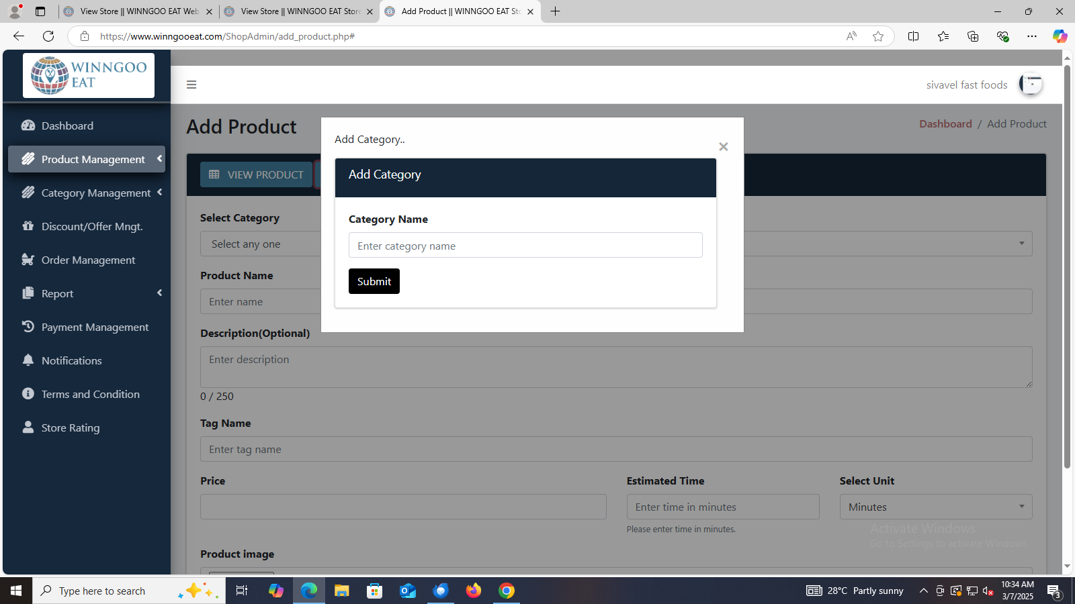
Task: Click the Order Management cart icon
Action: coord(28,260)
